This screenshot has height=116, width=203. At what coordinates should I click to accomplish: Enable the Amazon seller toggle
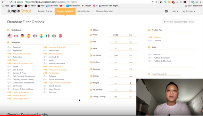point(150,55)
